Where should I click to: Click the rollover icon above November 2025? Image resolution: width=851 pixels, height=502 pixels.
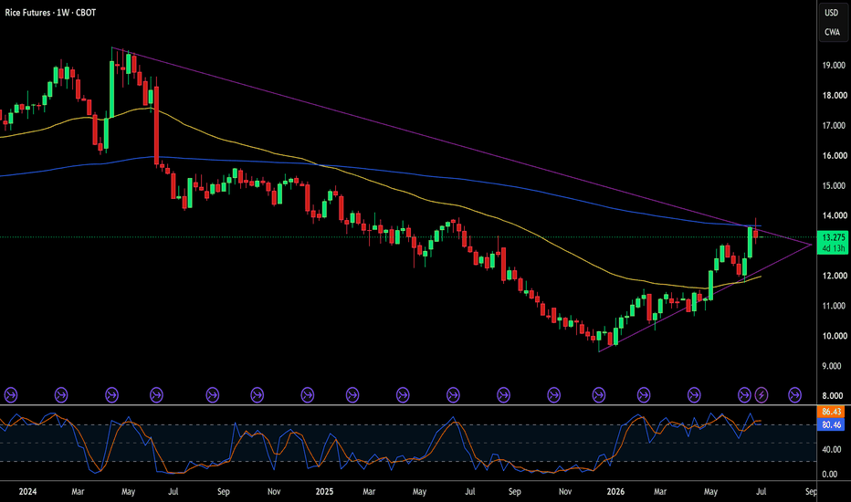click(x=553, y=395)
